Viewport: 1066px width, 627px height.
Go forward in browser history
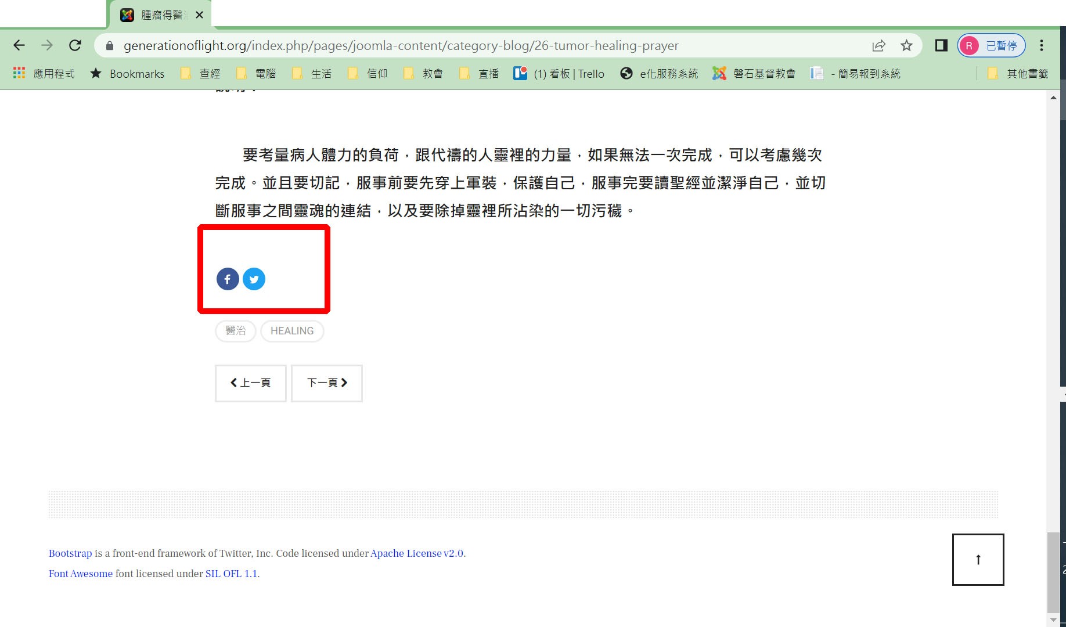(47, 45)
